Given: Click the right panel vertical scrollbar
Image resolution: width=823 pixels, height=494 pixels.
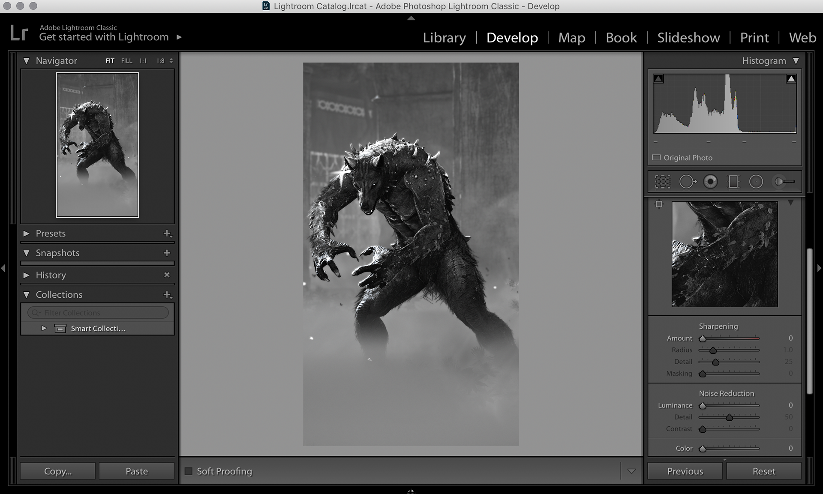Looking at the screenshot, I should pos(809,321).
